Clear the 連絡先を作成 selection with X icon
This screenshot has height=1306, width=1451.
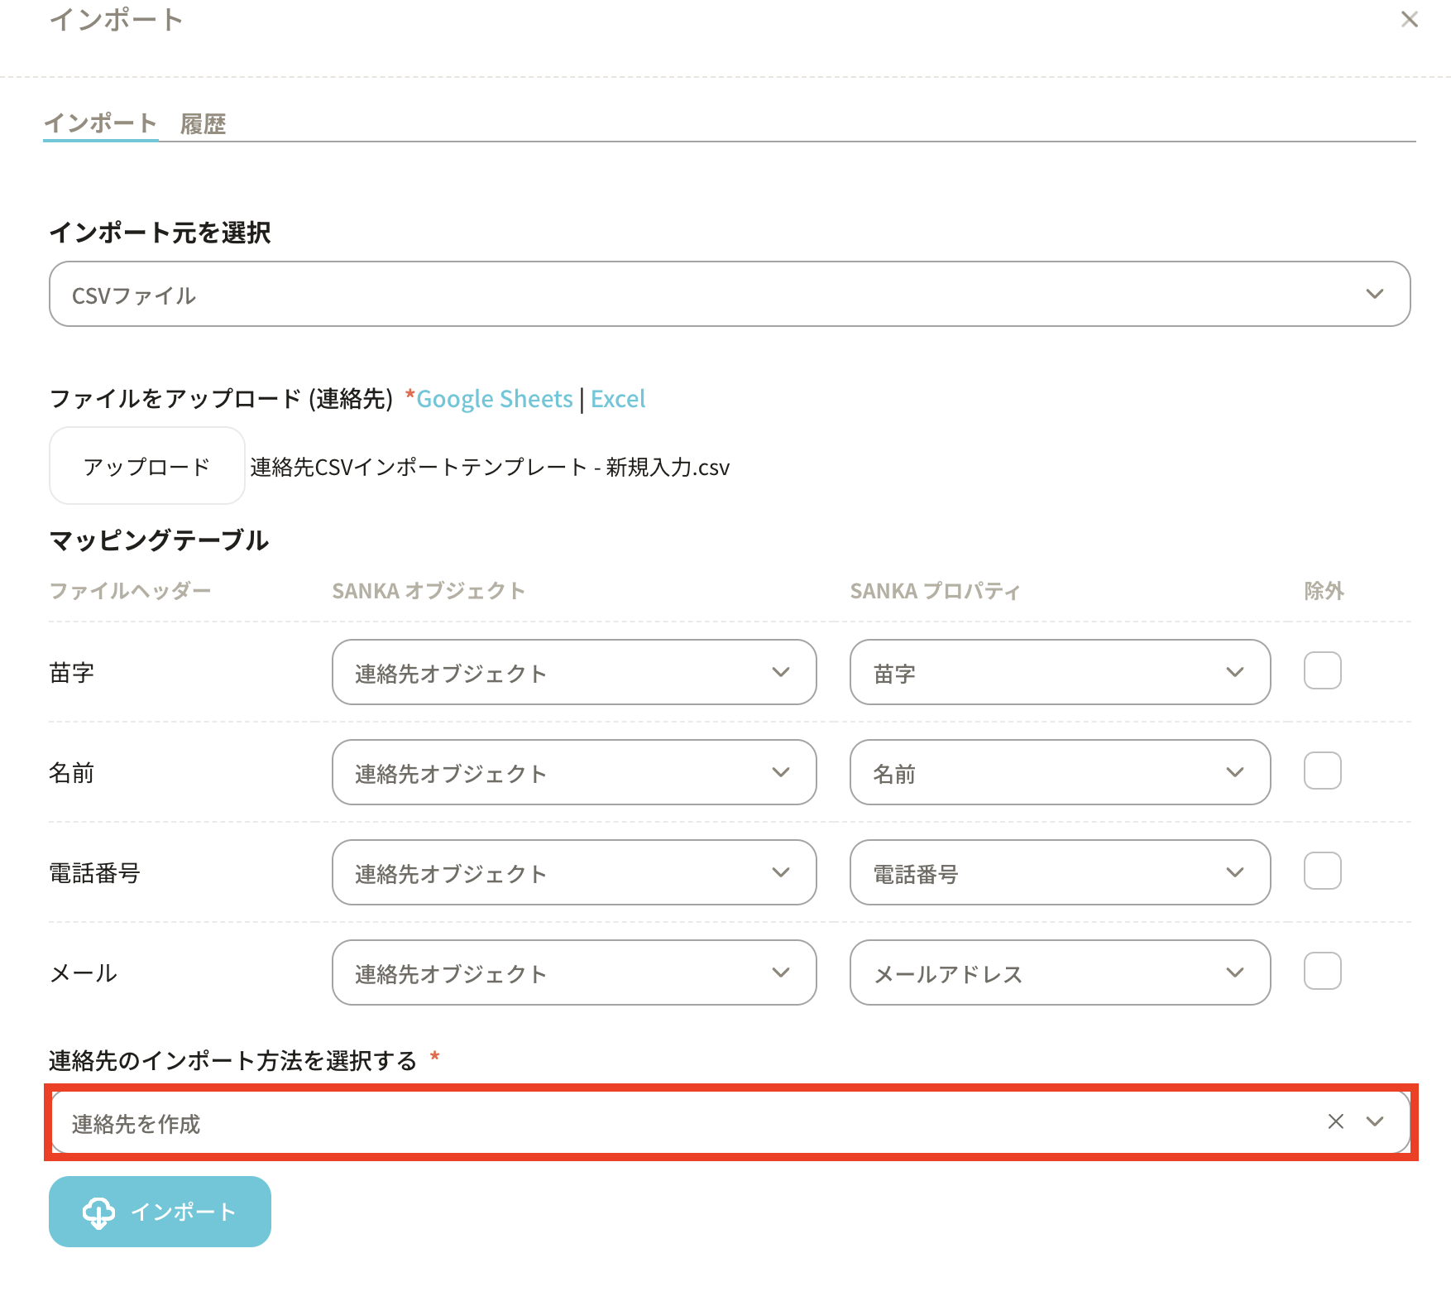click(x=1335, y=1121)
